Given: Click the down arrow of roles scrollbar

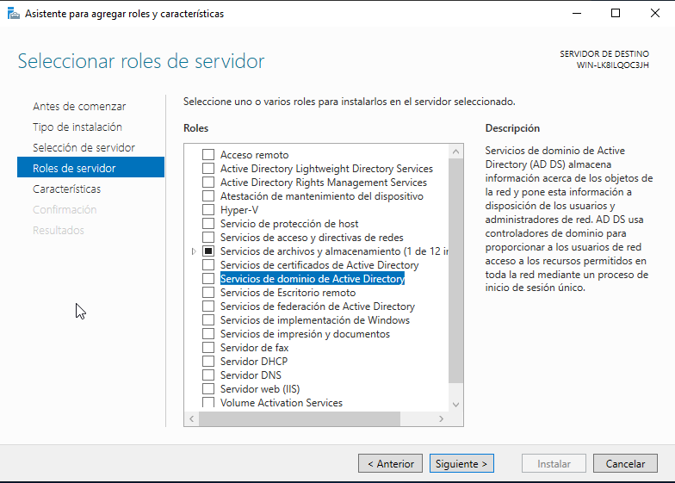Looking at the screenshot, I should tap(456, 405).
